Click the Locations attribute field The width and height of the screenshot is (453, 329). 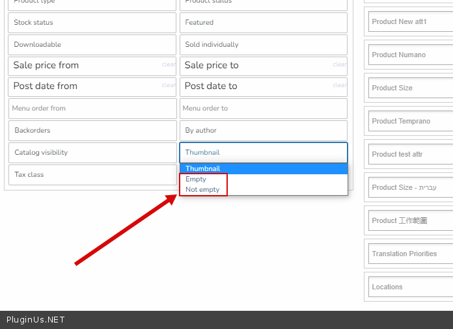click(411, 287)
